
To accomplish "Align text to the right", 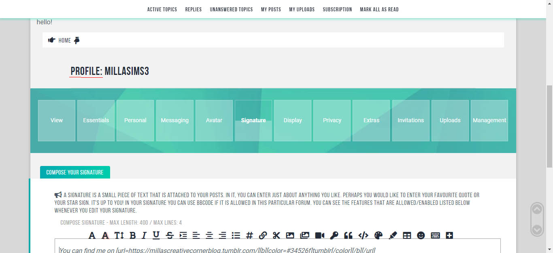I will [x=222, y=235].
